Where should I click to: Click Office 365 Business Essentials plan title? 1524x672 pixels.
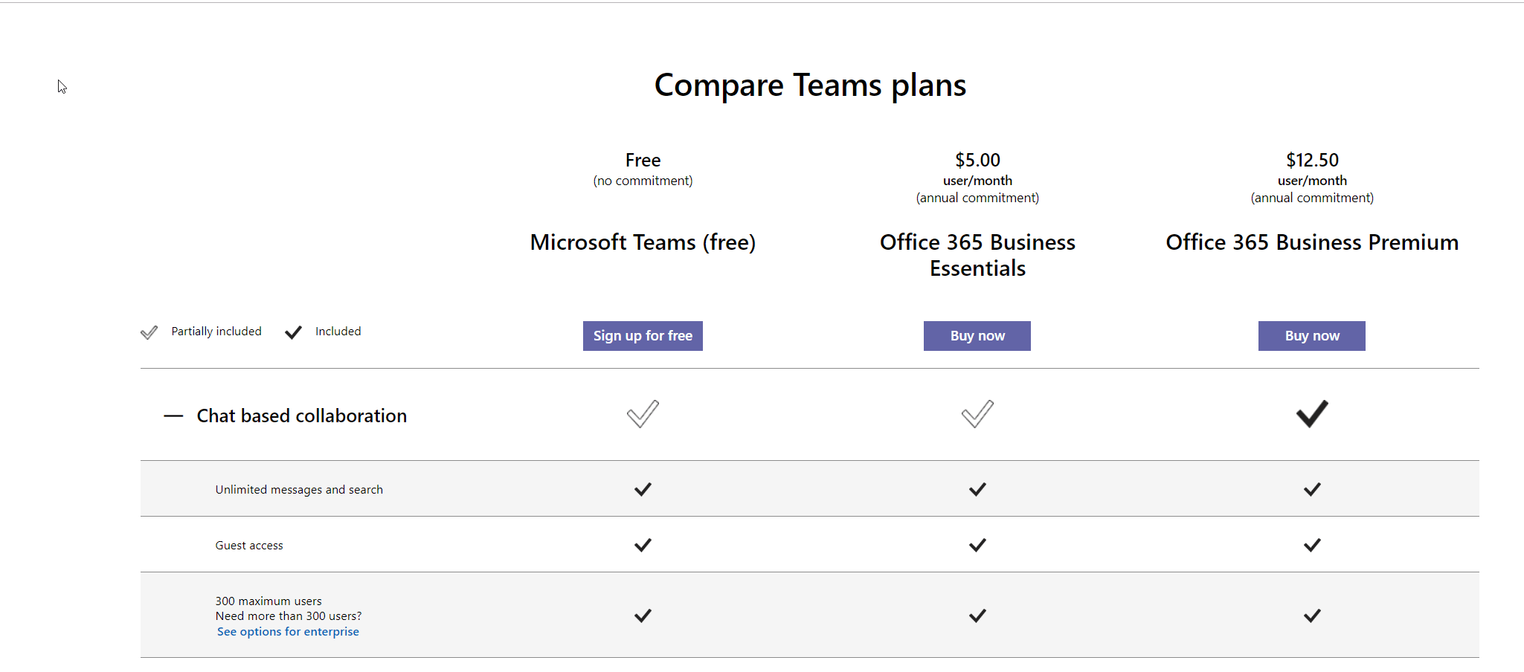point(977,255)
